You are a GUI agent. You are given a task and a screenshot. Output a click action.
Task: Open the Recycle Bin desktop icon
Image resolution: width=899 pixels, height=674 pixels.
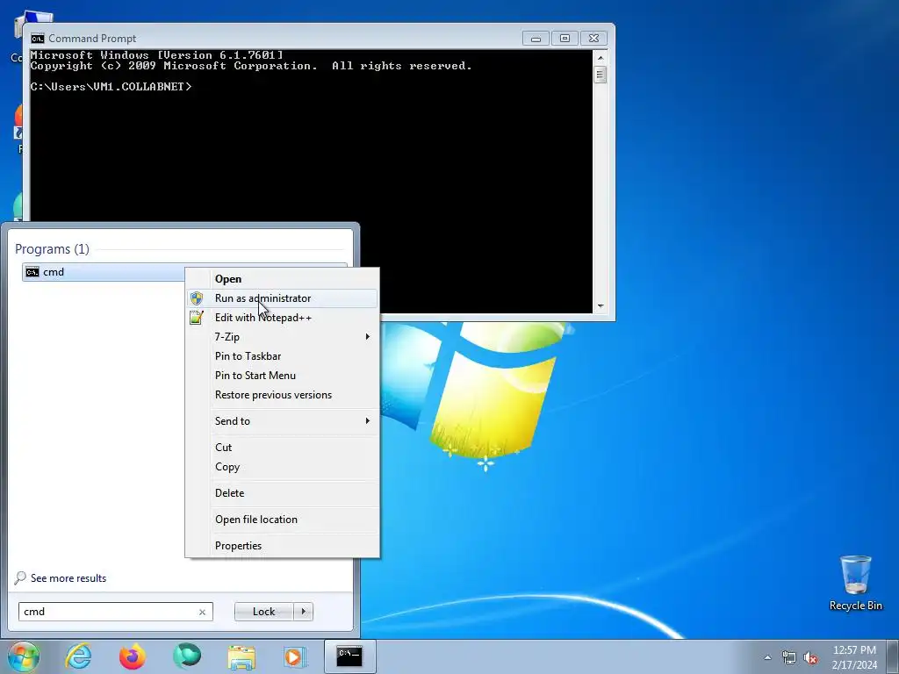pos(856,583)
